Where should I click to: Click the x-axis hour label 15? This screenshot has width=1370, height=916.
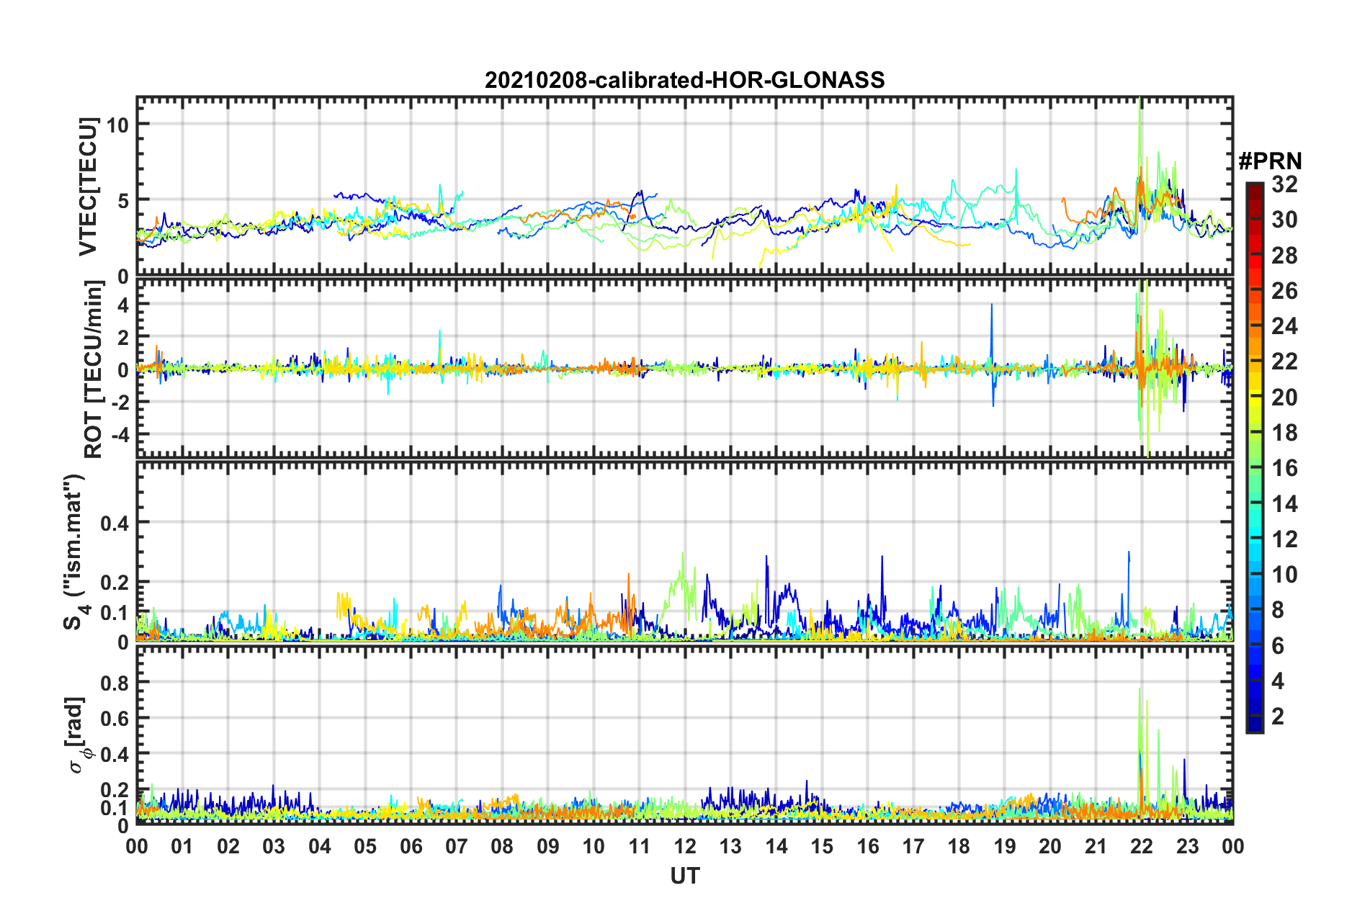point(822,846)
